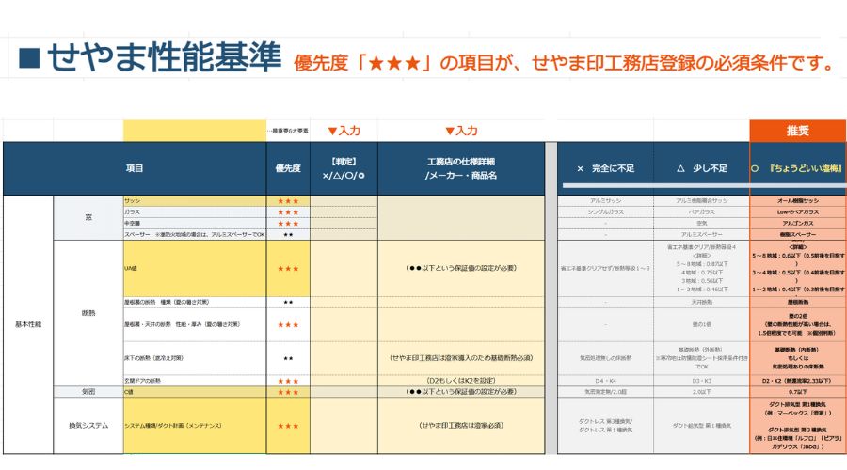847x470 pixels.
Task: Click the 判定 input cell for UA値
Action: click(x=344, y=268)
